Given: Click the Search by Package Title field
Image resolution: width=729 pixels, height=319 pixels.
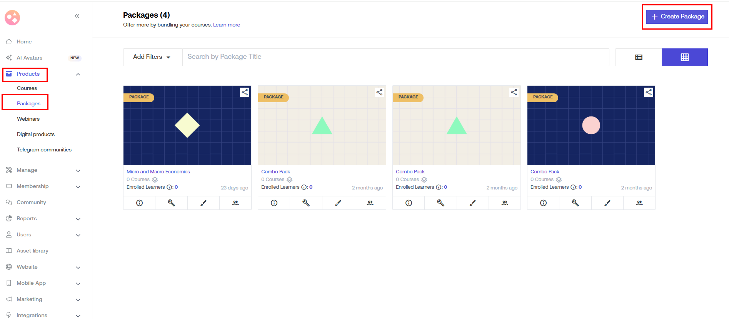Looking at the screenshot, I should tap(395, 57).
